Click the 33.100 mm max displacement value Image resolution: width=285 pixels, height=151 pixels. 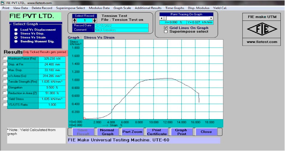point(52,70)
